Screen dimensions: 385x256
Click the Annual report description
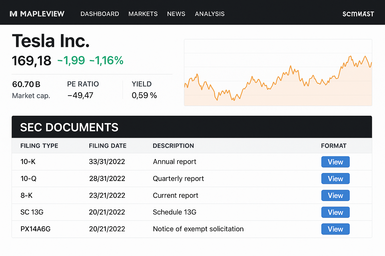(175, 162)
